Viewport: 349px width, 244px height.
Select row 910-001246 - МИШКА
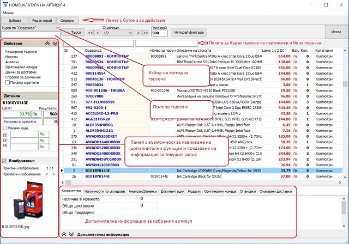tap(203, 90)
